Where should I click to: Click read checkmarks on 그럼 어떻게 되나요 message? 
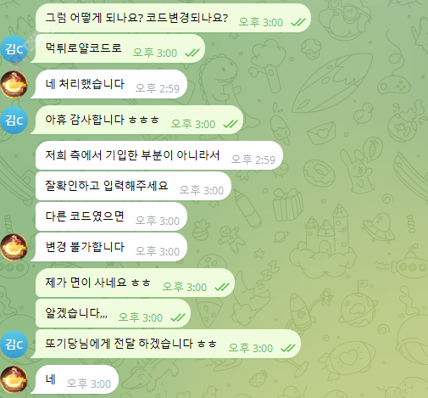click(x=298, y=22)
